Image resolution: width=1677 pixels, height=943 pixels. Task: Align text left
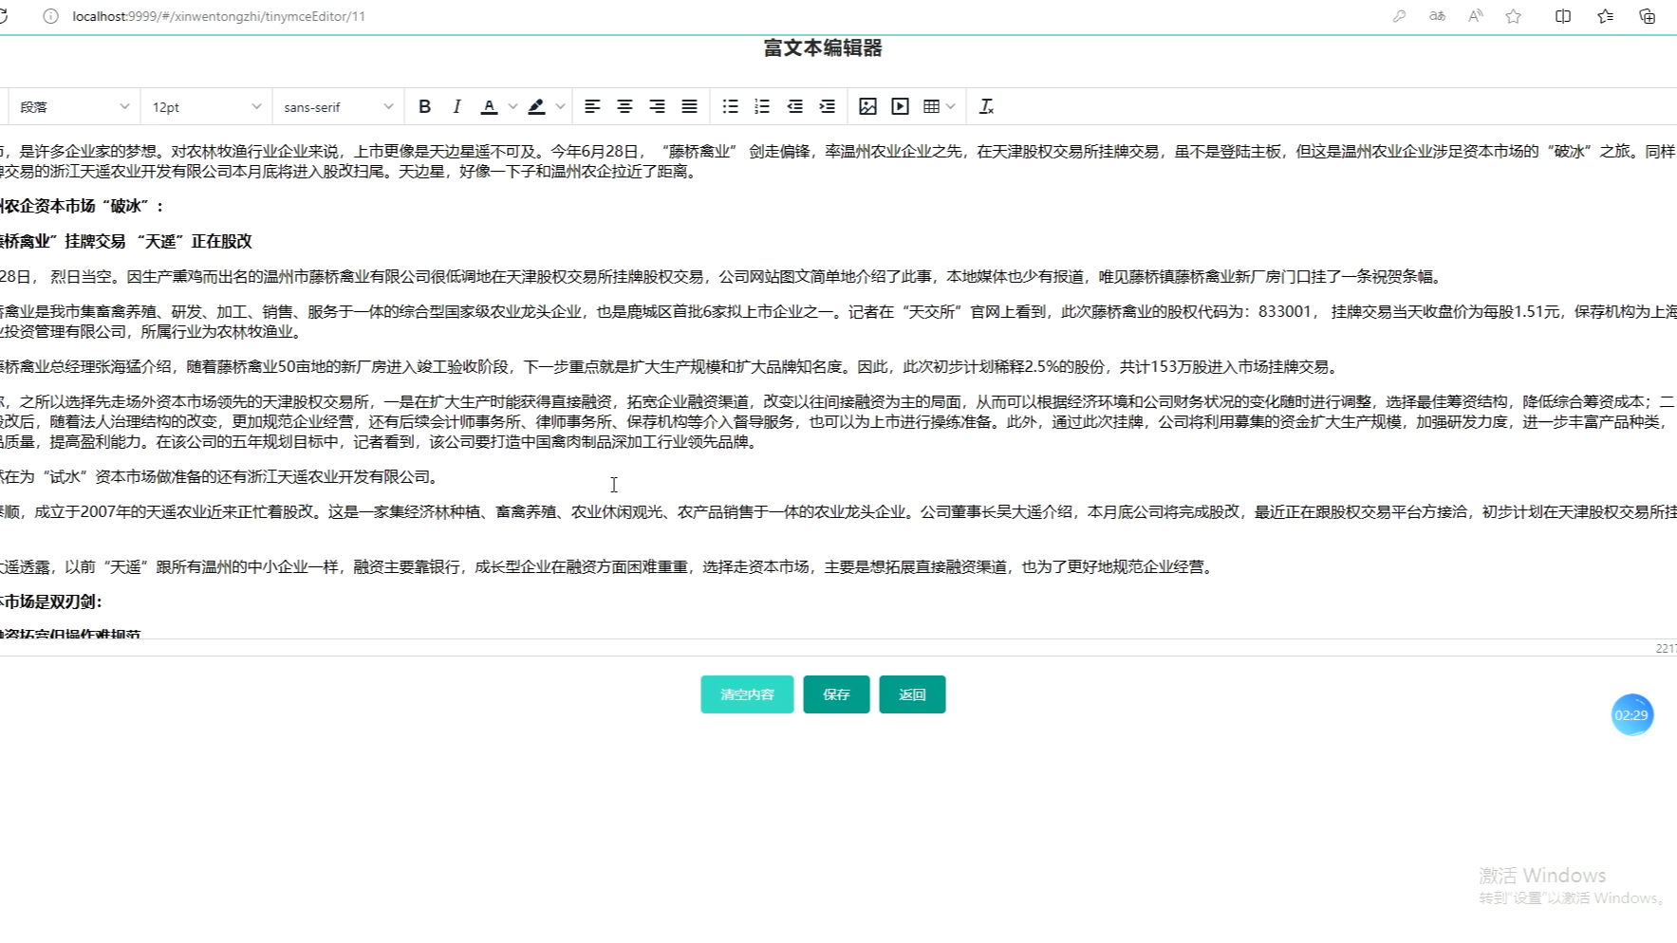pos(592,107)
